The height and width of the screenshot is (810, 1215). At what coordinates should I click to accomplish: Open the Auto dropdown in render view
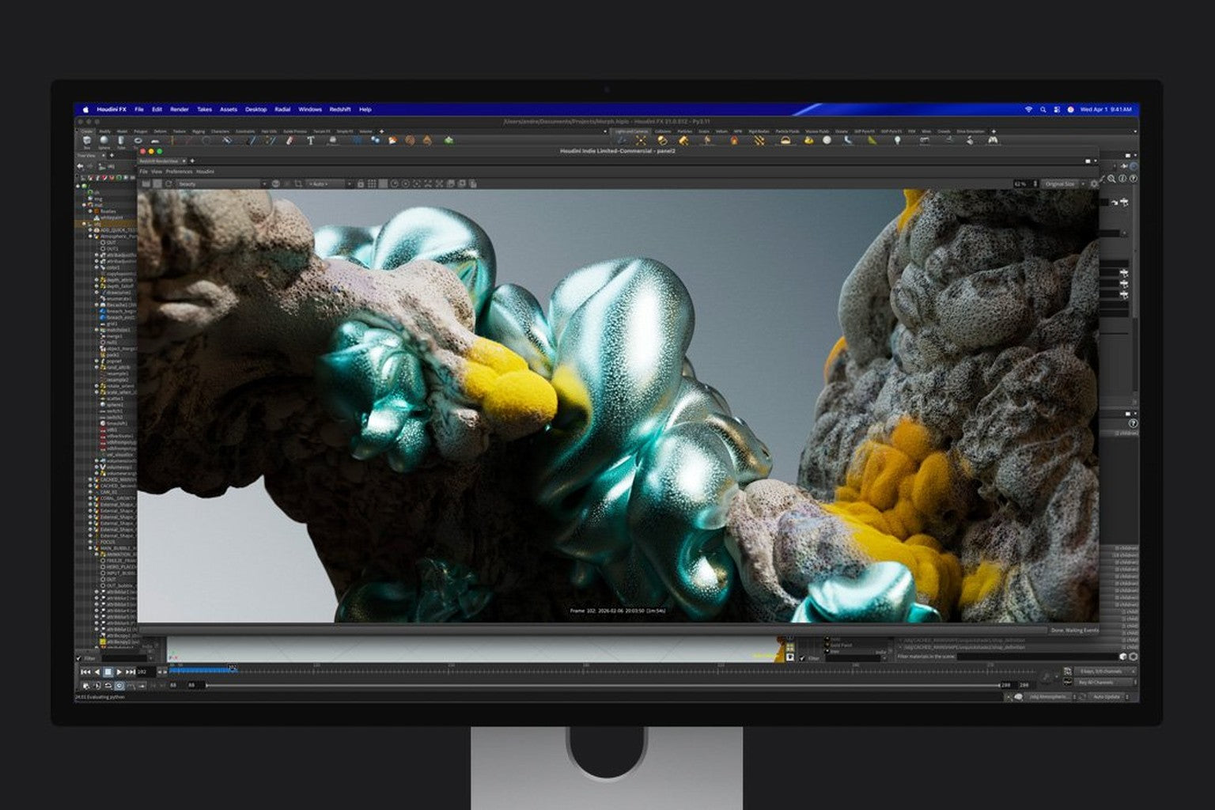pos(329,184)
